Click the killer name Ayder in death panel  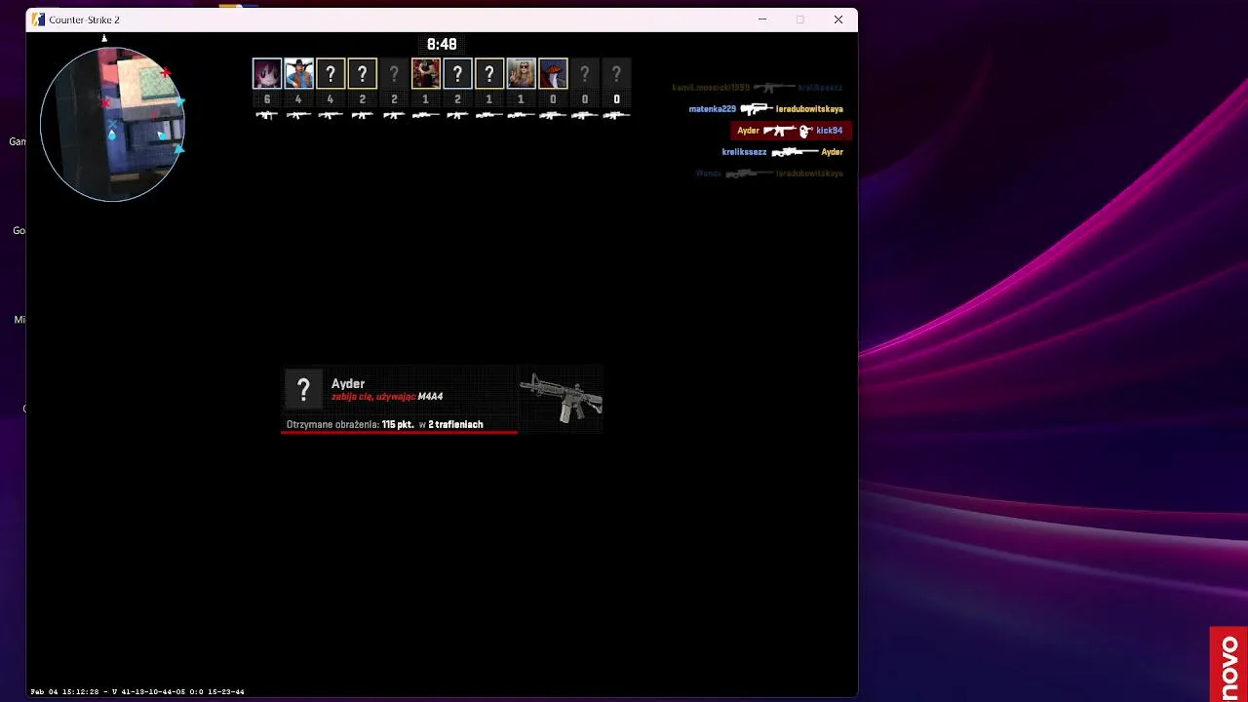[x=348, y=384]
